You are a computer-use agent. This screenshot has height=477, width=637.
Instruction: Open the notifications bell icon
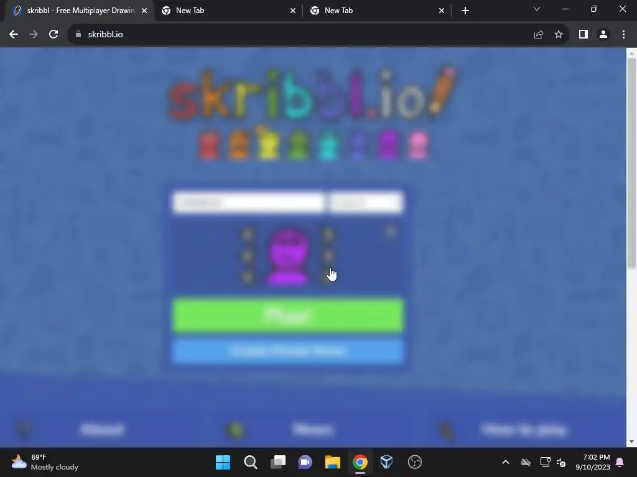[x=620, y=462]
